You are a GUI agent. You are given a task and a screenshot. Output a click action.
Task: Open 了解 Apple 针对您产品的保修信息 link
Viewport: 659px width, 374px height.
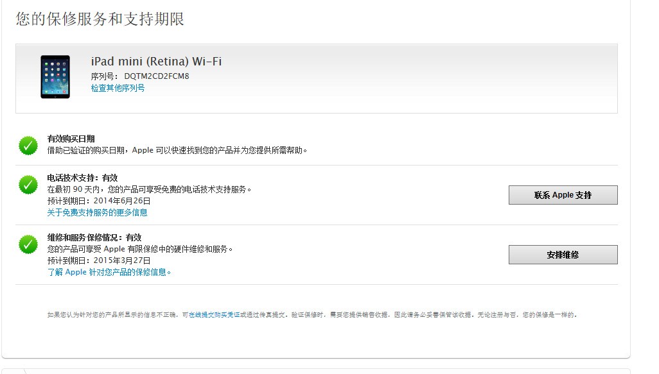click(x=109, y=273)
